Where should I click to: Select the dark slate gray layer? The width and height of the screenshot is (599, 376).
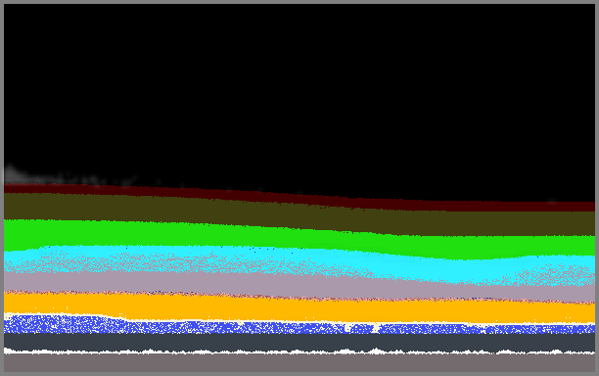click(x=299, y=342)
